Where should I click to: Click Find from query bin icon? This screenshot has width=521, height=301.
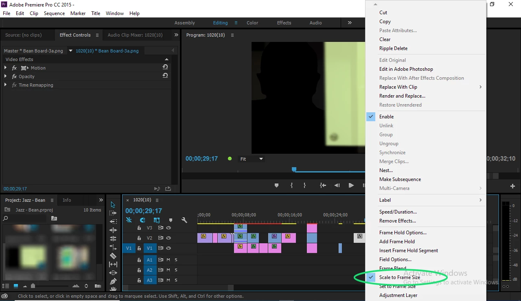[54, 218]
